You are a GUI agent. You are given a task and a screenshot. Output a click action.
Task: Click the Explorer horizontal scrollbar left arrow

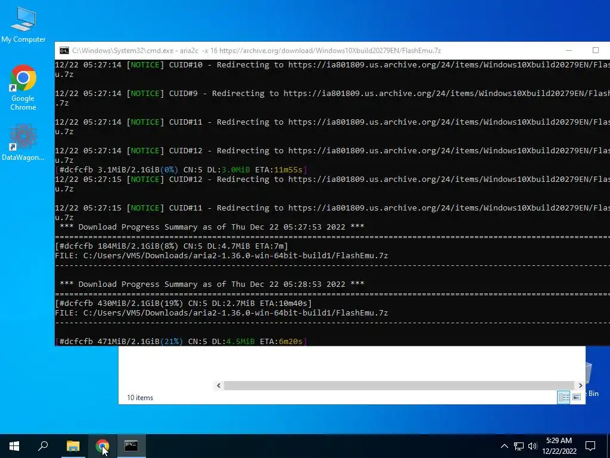click(219, 386)
